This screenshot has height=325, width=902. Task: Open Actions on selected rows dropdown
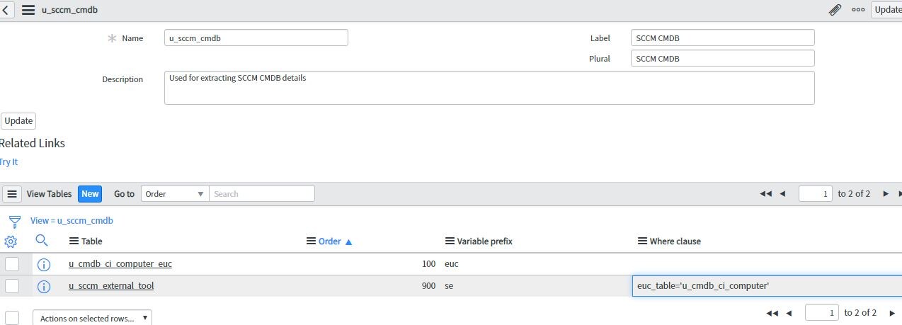92,318
